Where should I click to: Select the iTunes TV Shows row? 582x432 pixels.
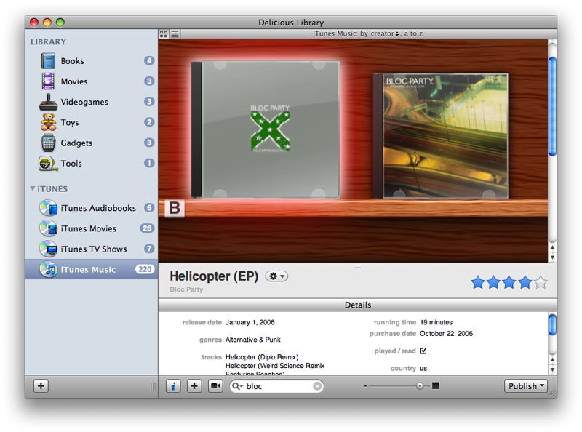coord(92,249)
